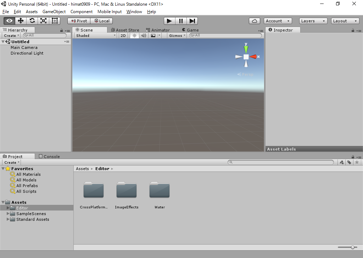Open scene effects dropdown arrow

(x=159, y=35)
